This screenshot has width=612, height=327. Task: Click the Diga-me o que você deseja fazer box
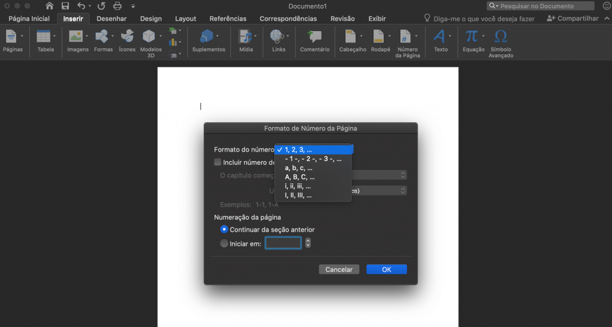point(481,18)
